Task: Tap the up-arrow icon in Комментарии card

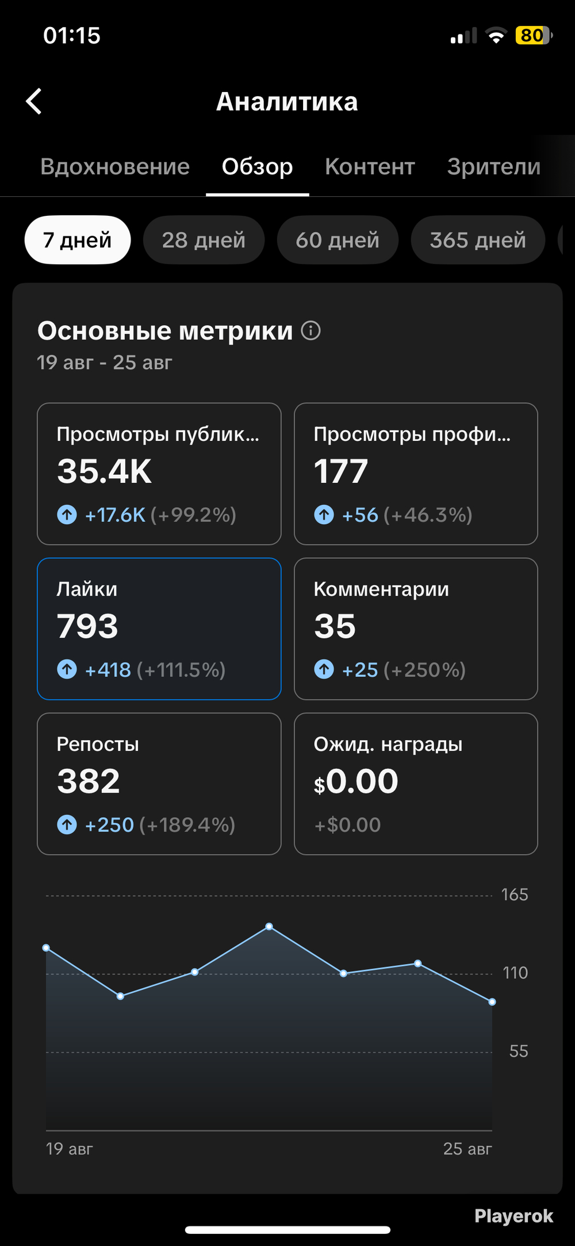Action: pos(324,669)
